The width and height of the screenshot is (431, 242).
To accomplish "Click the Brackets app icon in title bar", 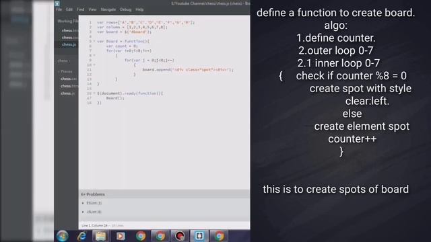I will point(57,3).
